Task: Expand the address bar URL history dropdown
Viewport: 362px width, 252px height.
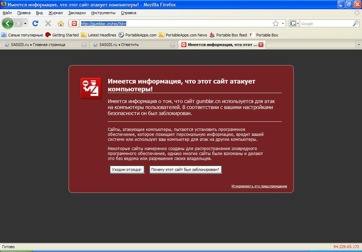Action: click(283, 24)
